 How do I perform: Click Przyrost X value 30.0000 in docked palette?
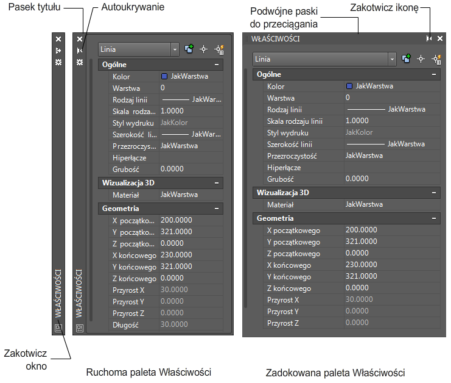pos(392,299)
